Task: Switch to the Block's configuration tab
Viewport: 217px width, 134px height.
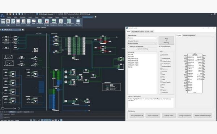Action: 189,35
